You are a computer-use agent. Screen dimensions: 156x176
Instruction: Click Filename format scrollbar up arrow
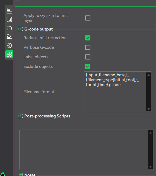pyautogui.click(x=149, y=75)
